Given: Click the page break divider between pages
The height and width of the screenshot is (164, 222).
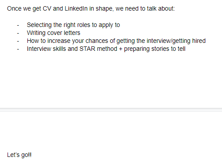Looking at the screenshot, I should pyautogui.click(x=111, y=110).
